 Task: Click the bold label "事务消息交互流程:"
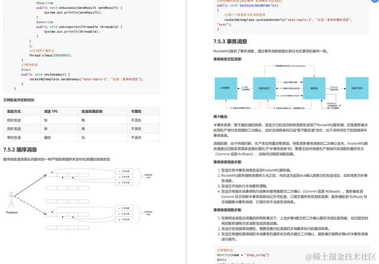click(x=227, y=59)
